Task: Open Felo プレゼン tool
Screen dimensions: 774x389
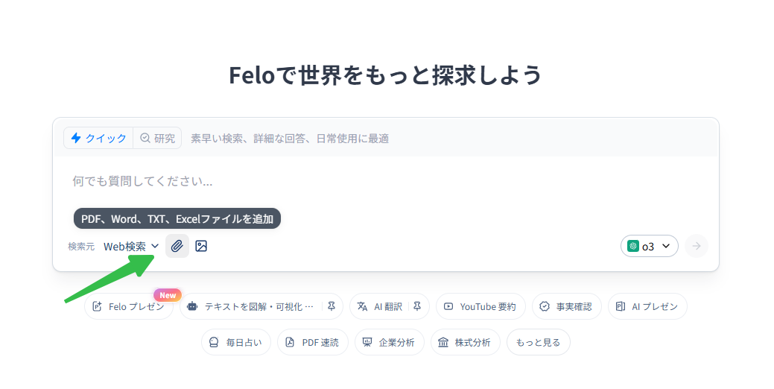Action: click(x=129, y=306)
